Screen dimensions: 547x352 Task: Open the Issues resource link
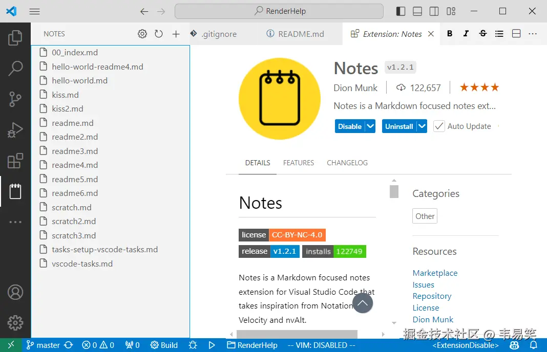pos(423,285)
